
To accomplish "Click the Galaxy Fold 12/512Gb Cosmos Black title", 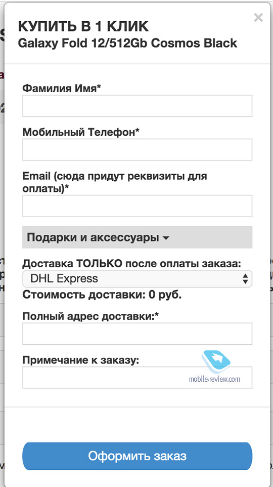I will pyautogui.click(x=127, y=43).
